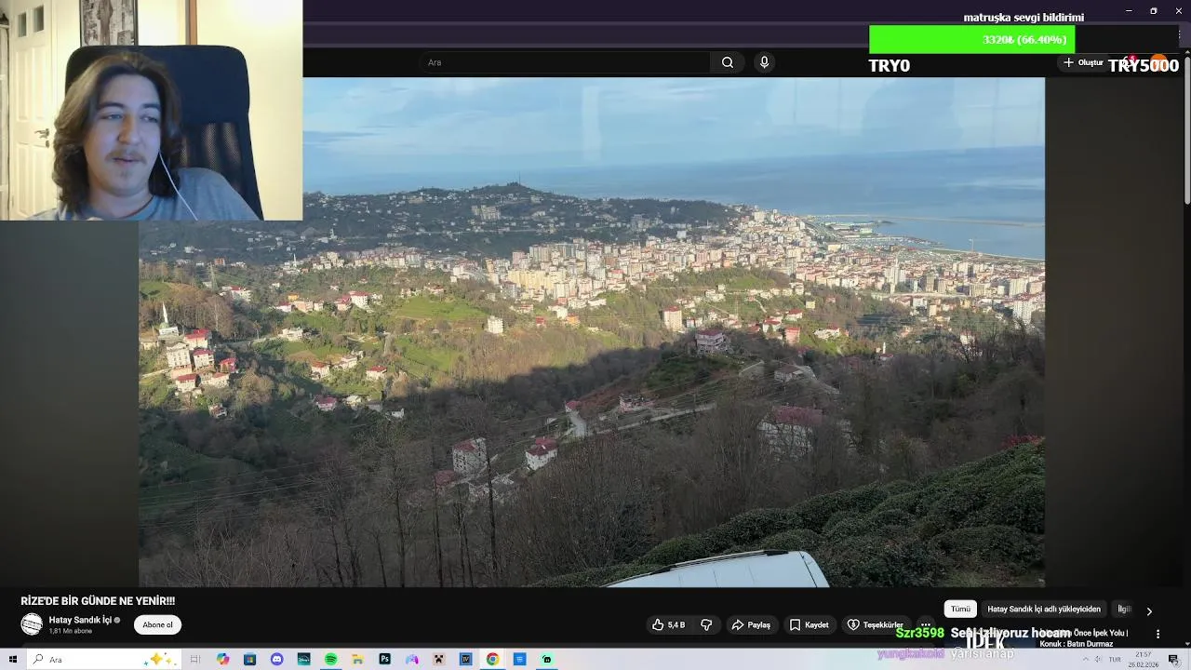Click the page vertical scrollbar thumb
Screen dimensions: 1191x670
(1186, 130)
